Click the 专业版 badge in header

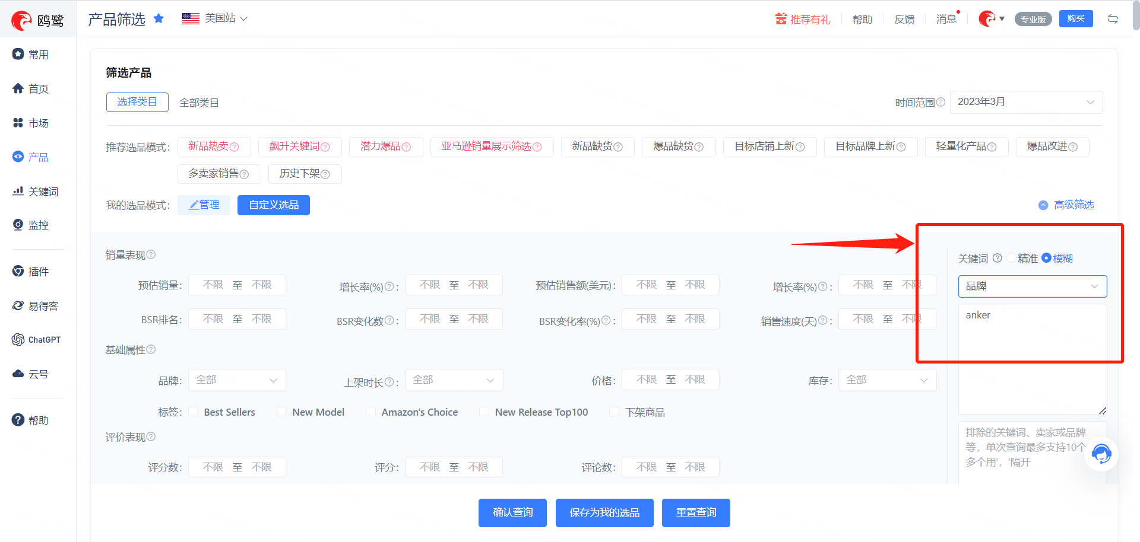(1033, 20)
